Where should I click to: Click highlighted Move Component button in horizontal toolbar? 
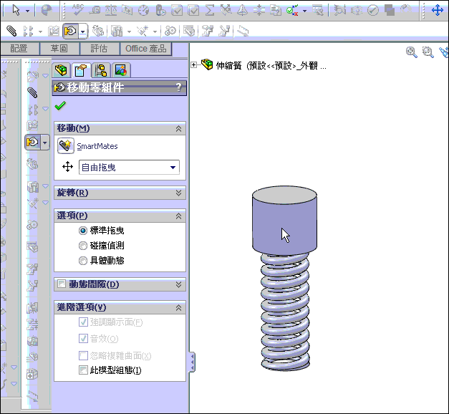click(70, 31)
